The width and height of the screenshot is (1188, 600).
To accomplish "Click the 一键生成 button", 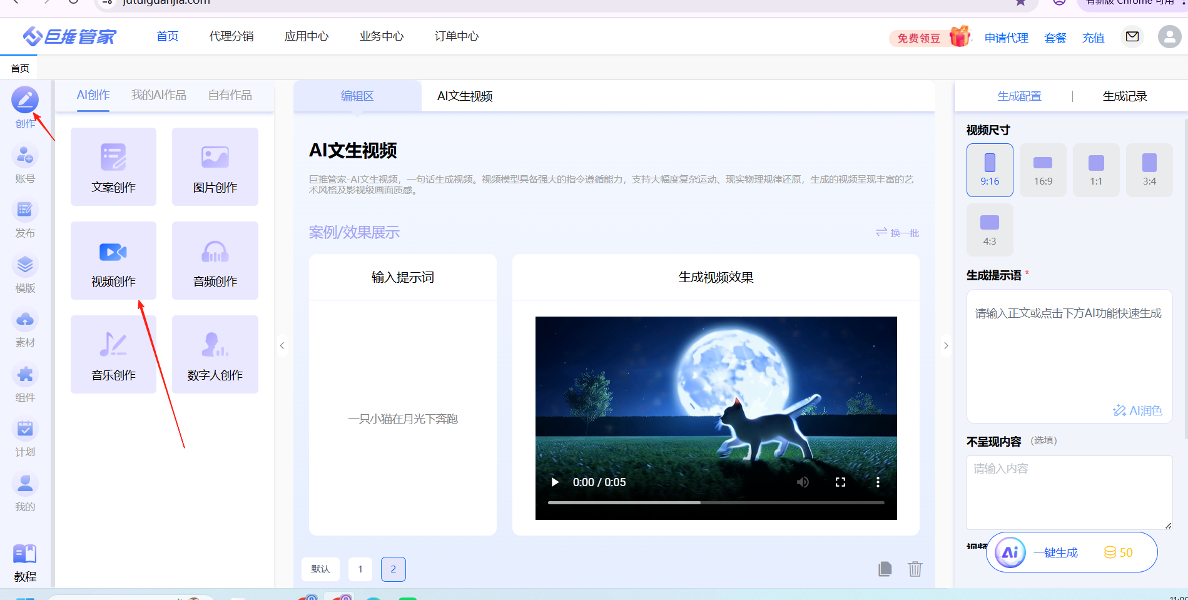I will point(1071,552).
